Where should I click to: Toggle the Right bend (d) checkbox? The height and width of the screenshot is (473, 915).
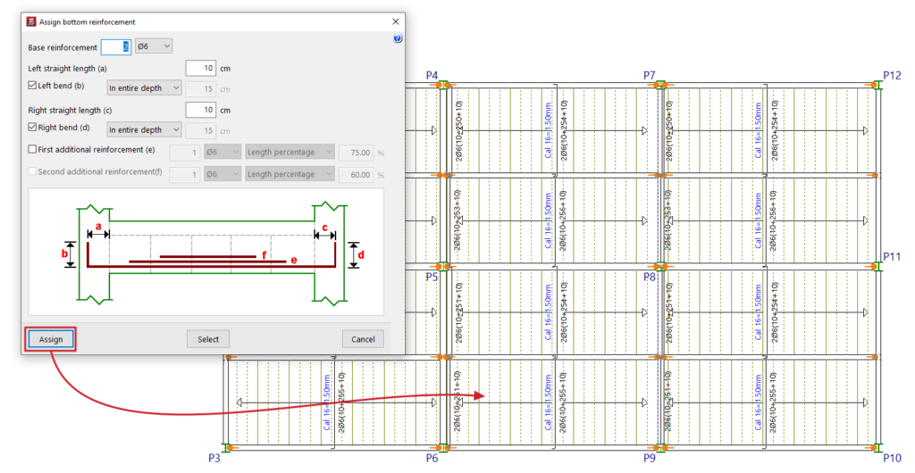[32, 127]
